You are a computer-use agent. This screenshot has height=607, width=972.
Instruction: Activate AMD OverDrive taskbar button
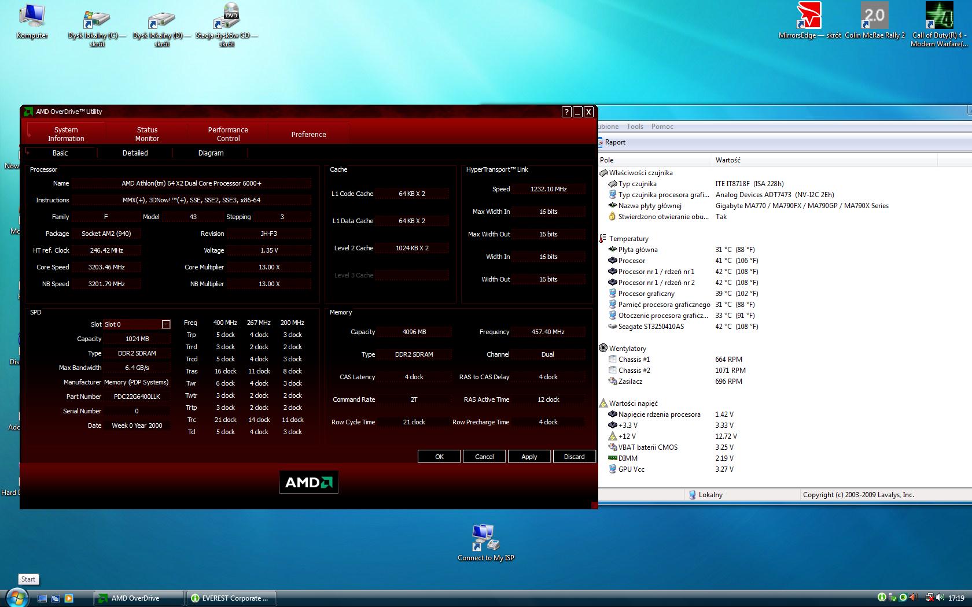pos(139,598)
